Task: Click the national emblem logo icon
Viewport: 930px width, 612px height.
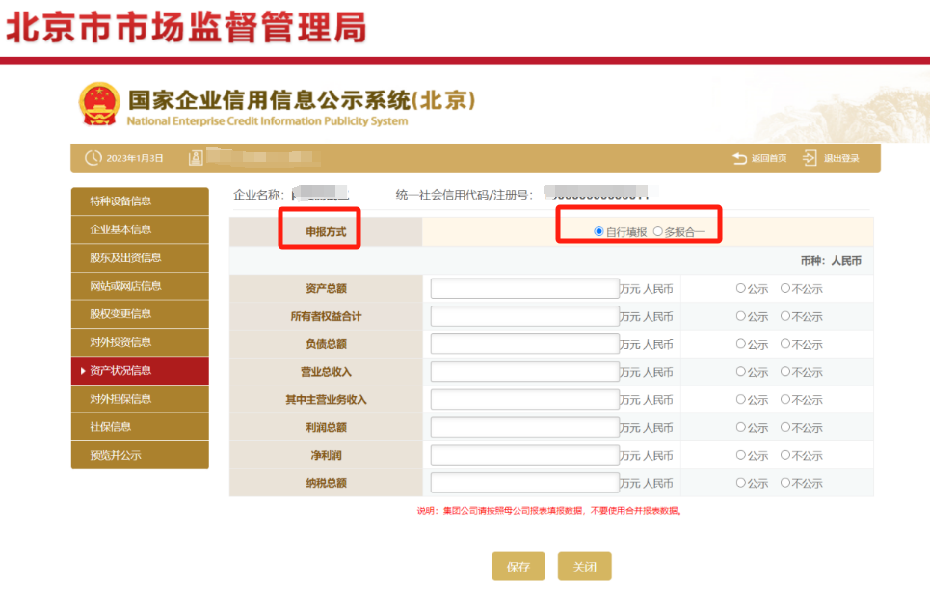Action: click(98, 104)
